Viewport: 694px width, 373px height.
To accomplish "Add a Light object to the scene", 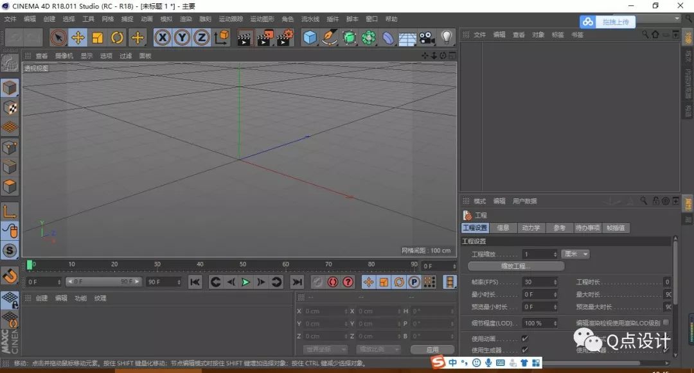I will click(447, 38).
